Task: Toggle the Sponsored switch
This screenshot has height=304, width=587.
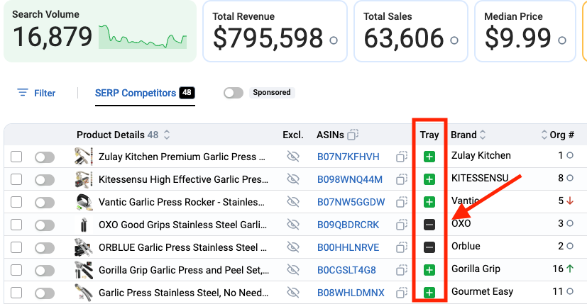Action: tap(234, 93)
